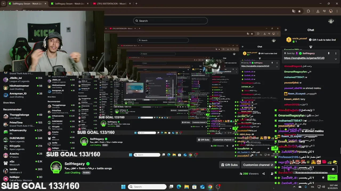Expand the pinned message chevron
The height and width of the screenshot is (191, 341).
(336, 59)
